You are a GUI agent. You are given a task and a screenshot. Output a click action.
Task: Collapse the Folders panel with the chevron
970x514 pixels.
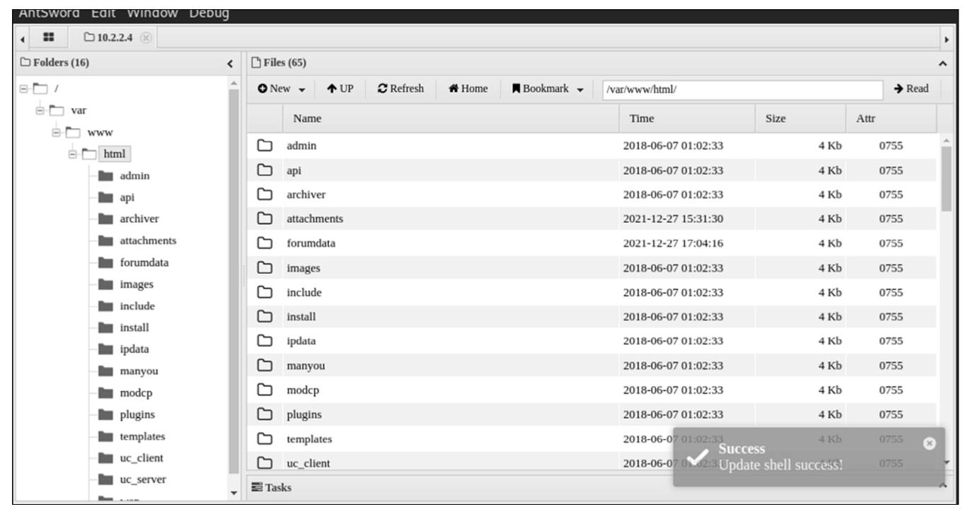coord(230,64)
